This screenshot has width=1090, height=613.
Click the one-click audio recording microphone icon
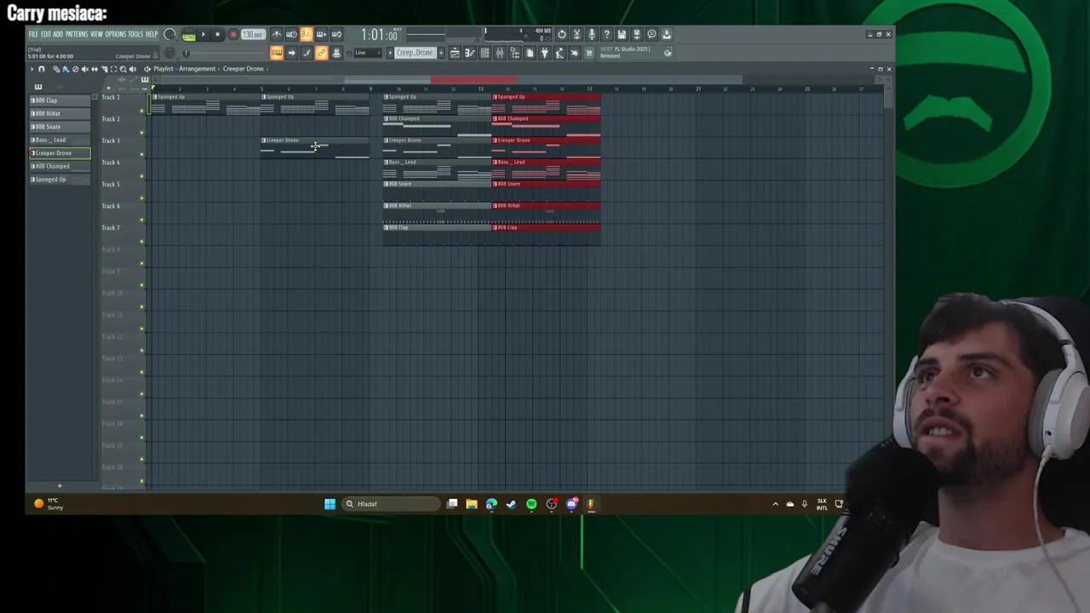(592, 35)
